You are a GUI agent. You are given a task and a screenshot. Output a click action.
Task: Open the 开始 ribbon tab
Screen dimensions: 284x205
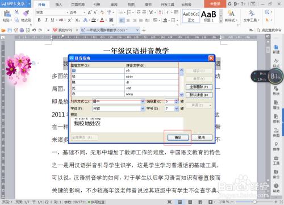coord(41,5)
